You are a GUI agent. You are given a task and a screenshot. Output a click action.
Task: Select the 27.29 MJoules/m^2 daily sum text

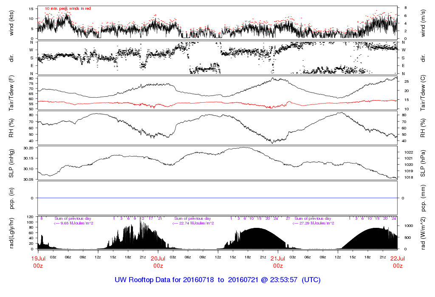(x=313, y=223)
